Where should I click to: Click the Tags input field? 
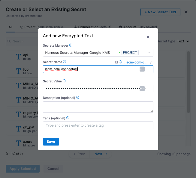click(98, 125)
